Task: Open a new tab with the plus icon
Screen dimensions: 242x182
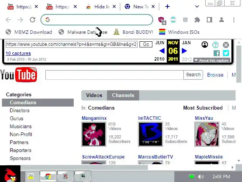Action: click(168, 6)
